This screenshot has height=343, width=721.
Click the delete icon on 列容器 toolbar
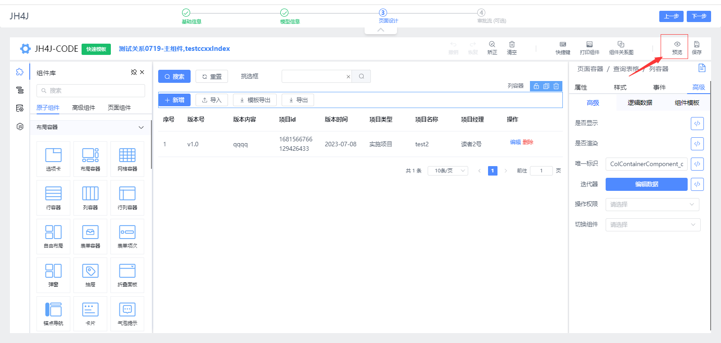(556, 86)
